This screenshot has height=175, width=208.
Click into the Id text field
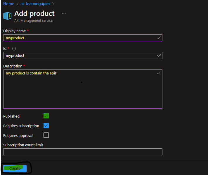[79, 55]
